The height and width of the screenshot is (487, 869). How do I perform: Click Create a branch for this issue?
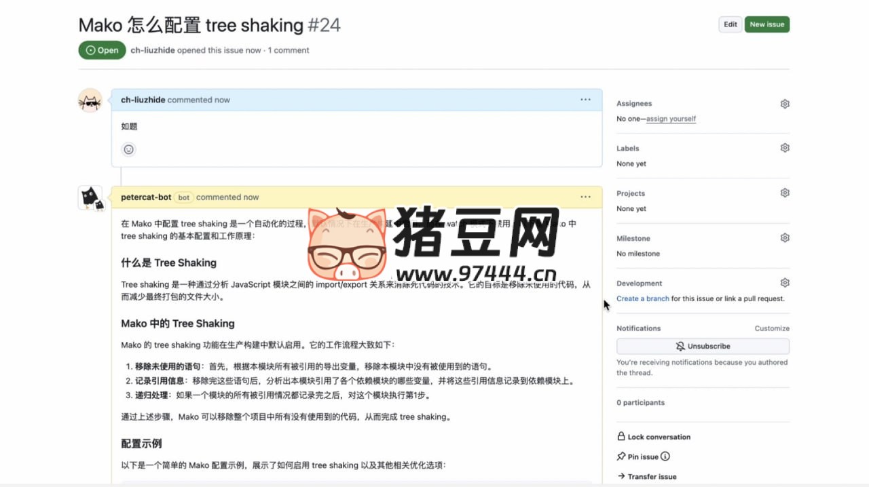click(642, 298)
